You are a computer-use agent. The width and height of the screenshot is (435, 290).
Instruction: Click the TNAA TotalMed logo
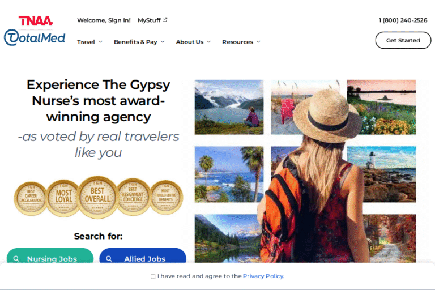[35, 31]
